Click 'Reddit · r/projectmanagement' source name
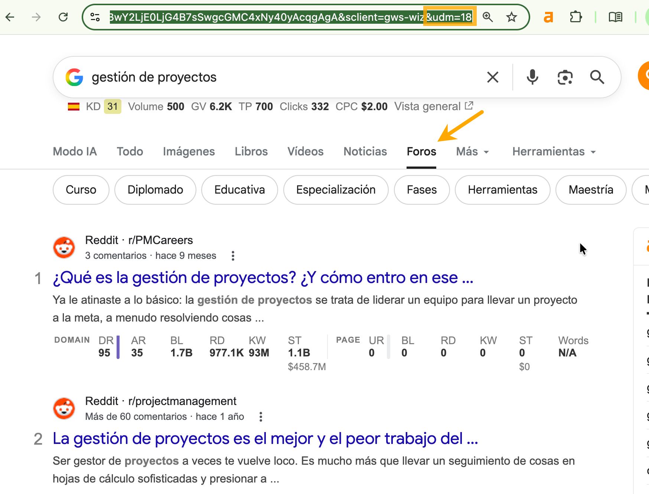Viewport: 649px width, 494px height. tap(160, 401)
